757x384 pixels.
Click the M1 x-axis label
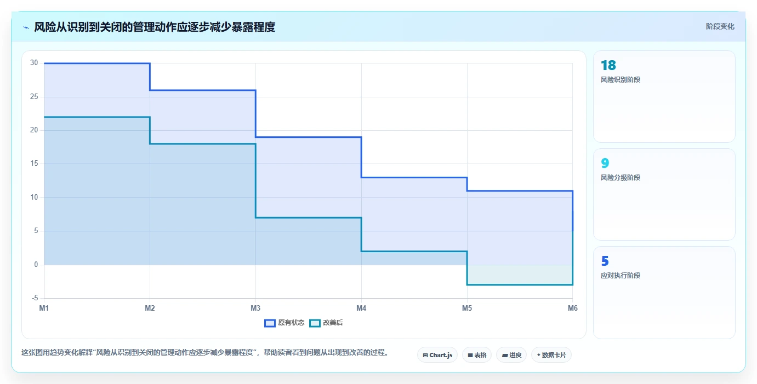pos(44,308)
